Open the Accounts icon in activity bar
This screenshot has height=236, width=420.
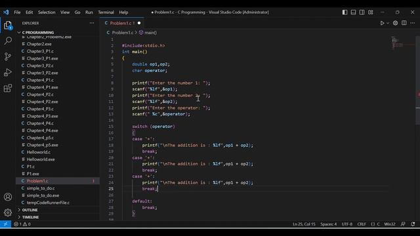[8, 197]
